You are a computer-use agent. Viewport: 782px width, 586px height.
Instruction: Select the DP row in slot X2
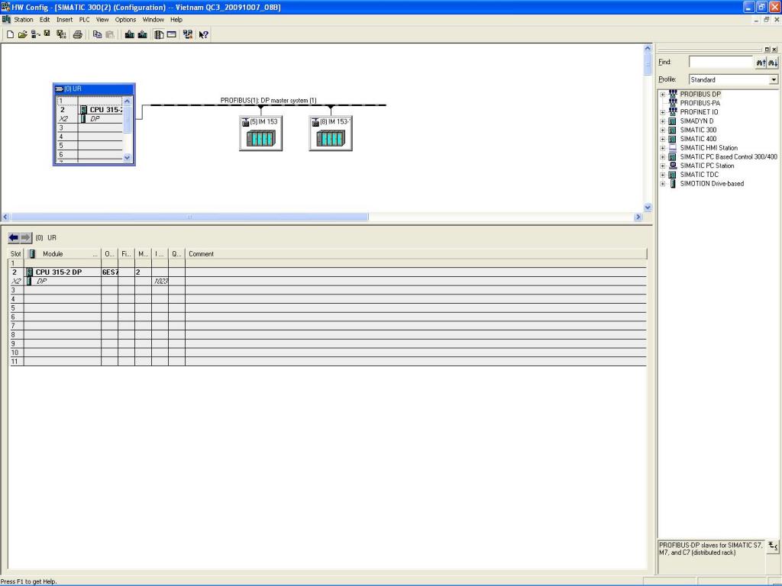pos(327,281)
